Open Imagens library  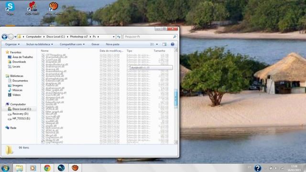tap(18, 86)
